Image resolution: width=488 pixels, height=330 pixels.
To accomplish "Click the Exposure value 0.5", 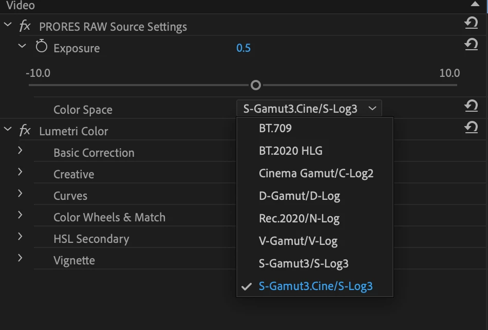I will (243, 48).
